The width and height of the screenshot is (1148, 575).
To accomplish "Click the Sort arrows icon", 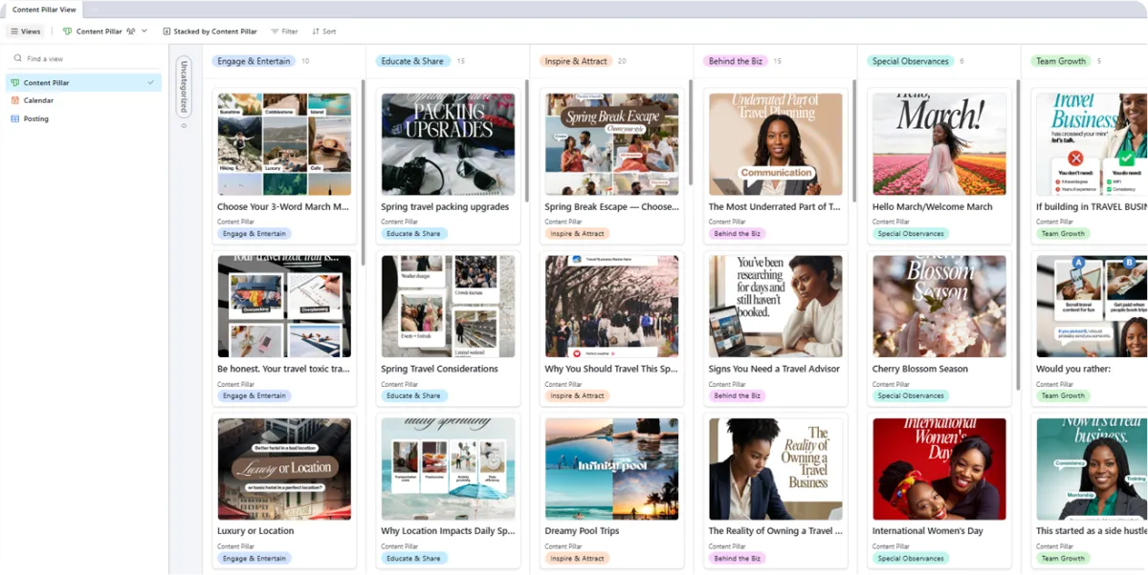I will click(x=316, y=32).
